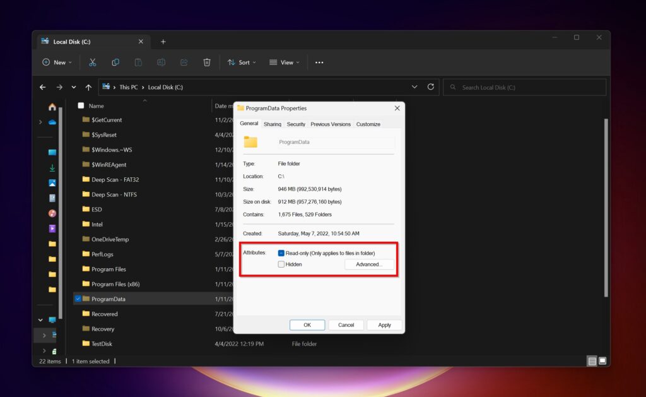Uncheck the ProgramData folder selection

coord(78,299)
